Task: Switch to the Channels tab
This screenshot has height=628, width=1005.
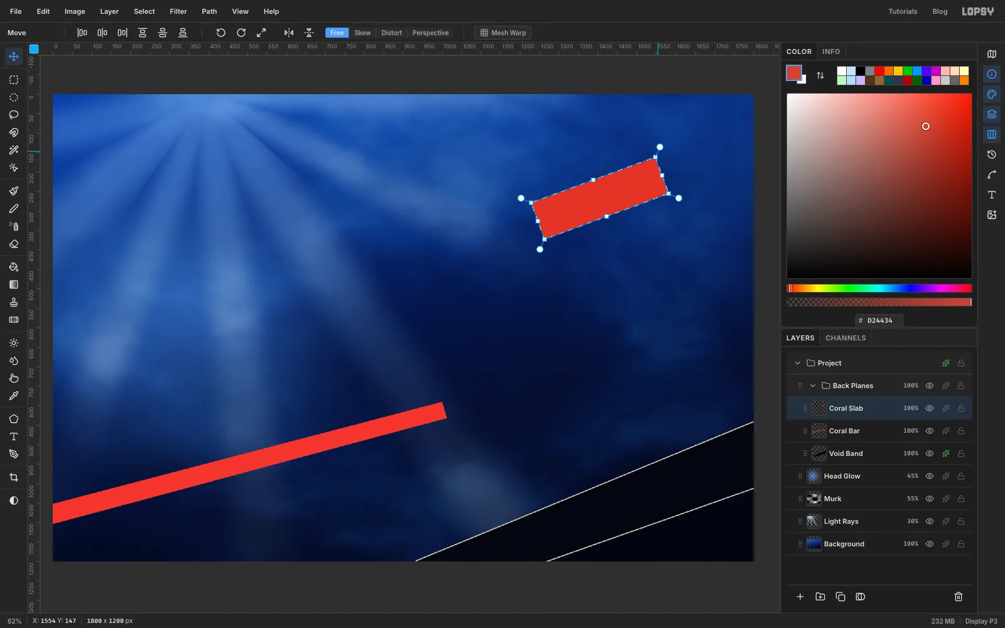Action: coord(845,338)
